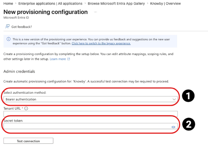The height and width of the screenshot is (148, 208).
Task: Click the 'Admin credentials' section heading
Action: point(19,72)
